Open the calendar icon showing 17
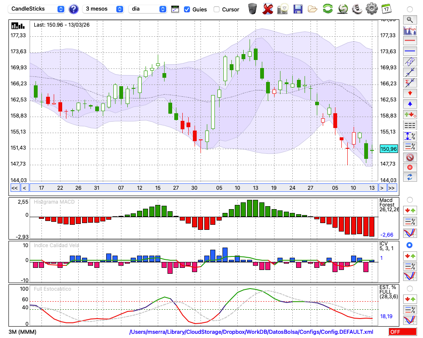The height and width of the screenshot is (338, 423). [386, 9]
